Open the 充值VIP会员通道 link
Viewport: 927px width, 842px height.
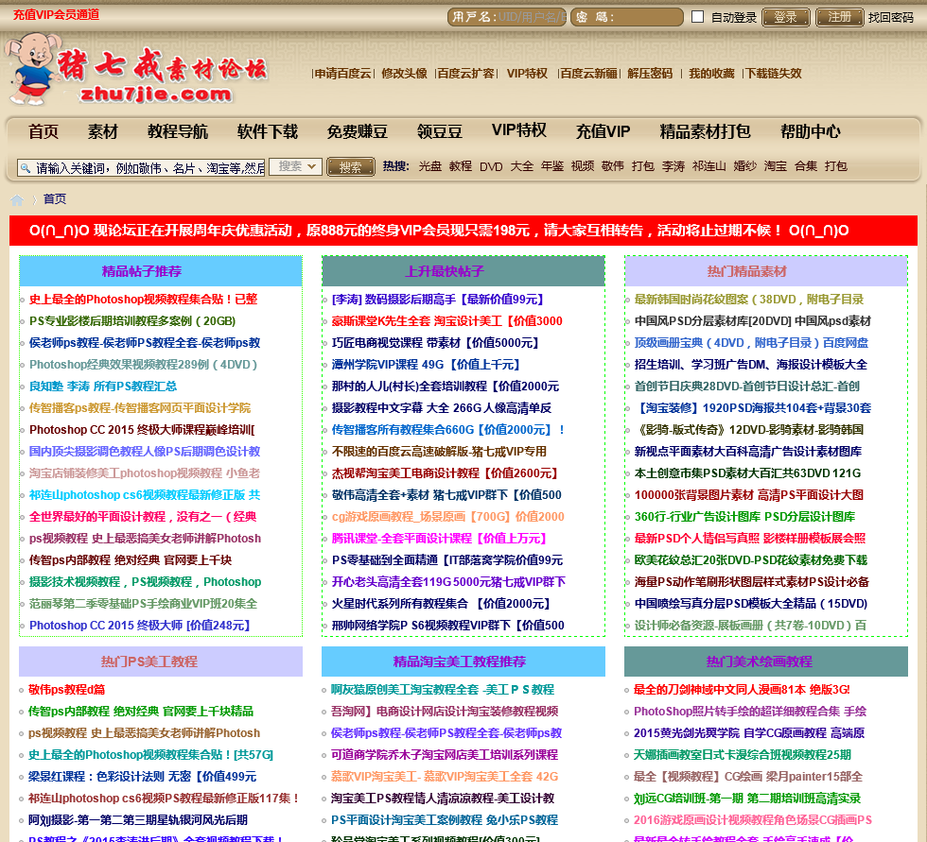(x=56, y=15)
